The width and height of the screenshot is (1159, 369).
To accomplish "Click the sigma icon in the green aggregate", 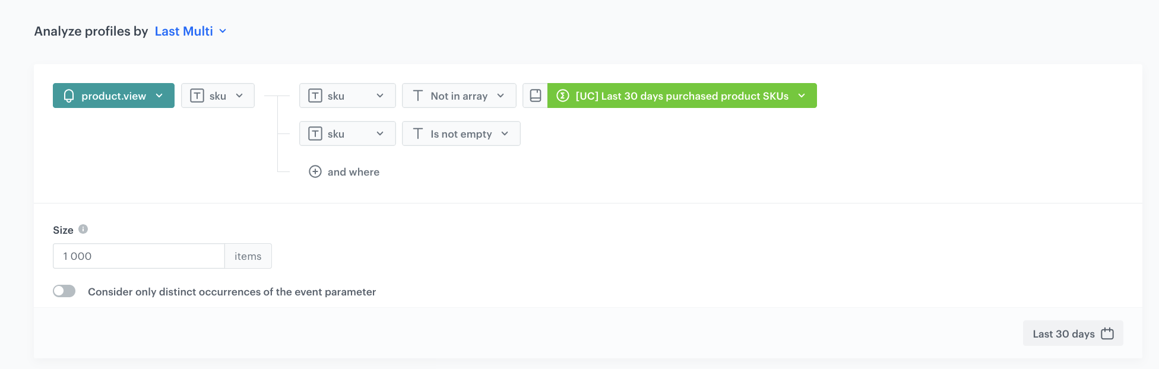I will click(x=563, y=96).
